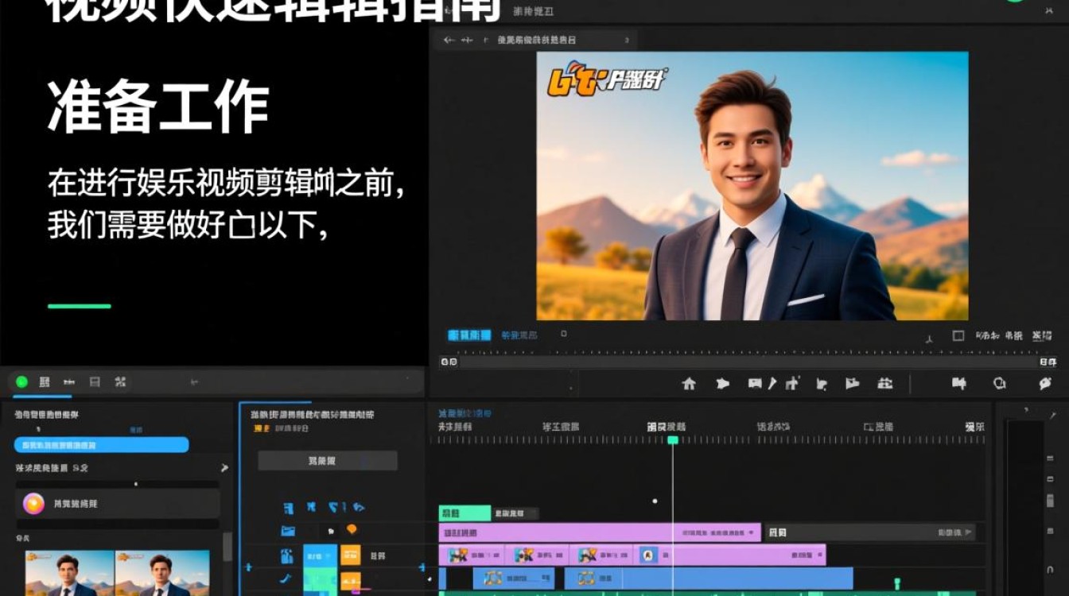
Task: Click the left media panel scrollbar
Action: tap(227, 547)
